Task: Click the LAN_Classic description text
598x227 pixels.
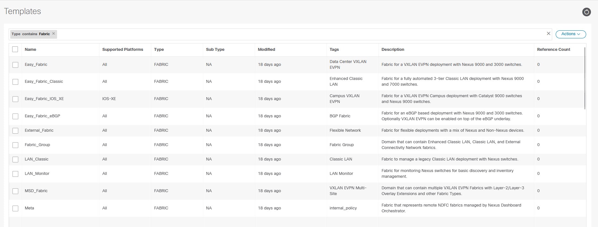Action: [x=450, y=159]
